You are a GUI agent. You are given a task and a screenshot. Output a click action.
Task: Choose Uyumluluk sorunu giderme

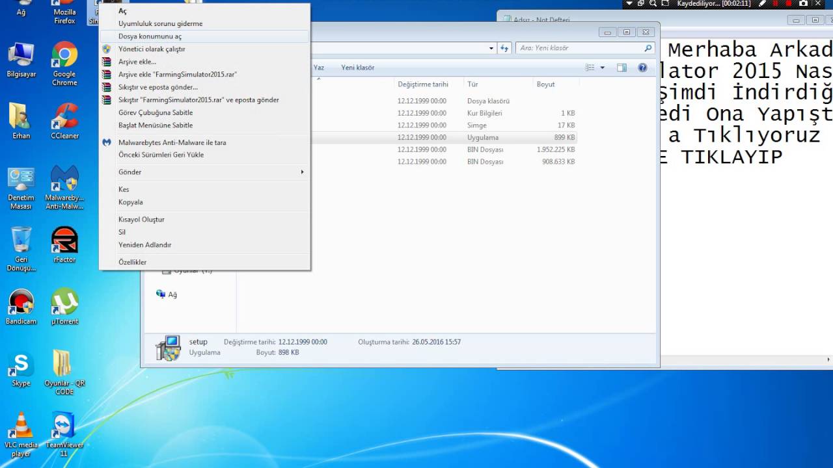[205, 23]
